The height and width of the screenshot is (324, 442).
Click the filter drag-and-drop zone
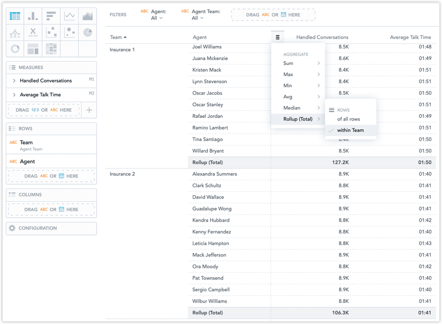point(273,14)
